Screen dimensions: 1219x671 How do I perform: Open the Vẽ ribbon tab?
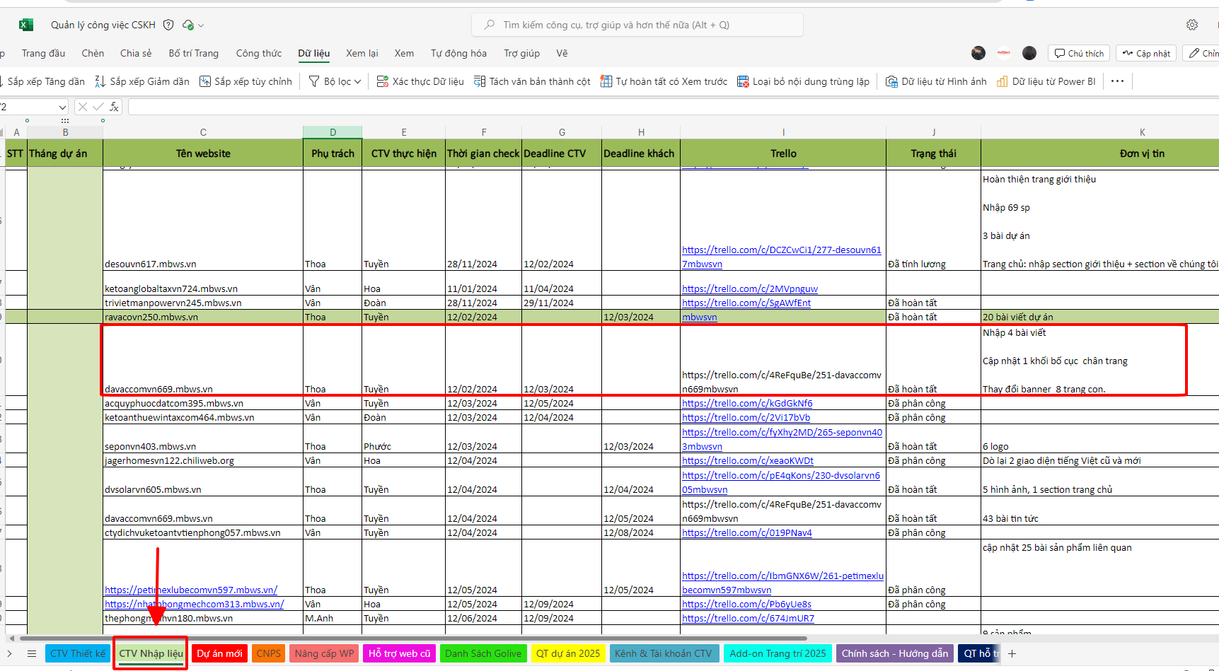coord(562,53)
